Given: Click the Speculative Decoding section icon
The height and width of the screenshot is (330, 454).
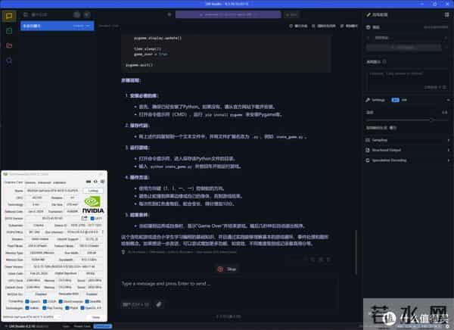Looking at the screenshot, I should tap(368, 160).
